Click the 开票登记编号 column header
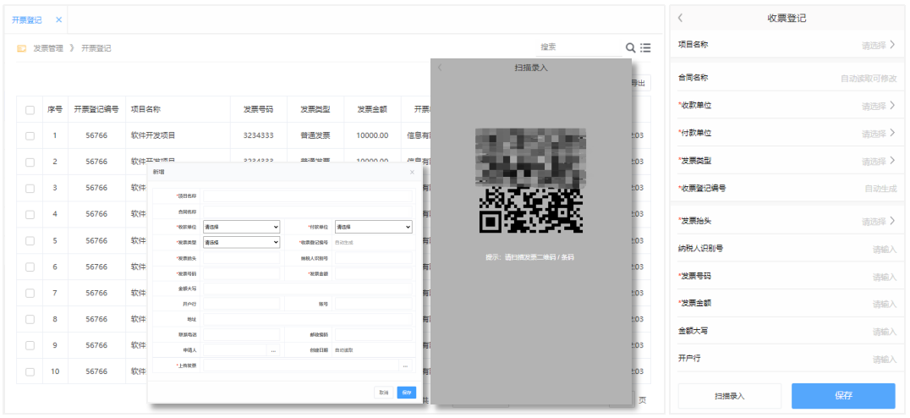The width and height of the screenshot is (910, 418). [96, 109]
